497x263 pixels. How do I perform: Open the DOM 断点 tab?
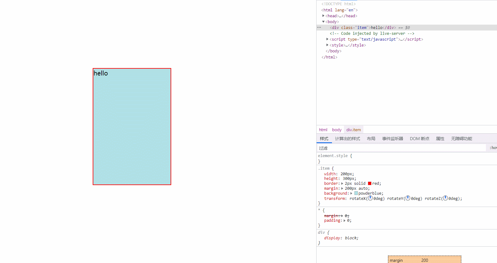coord(419,139)
